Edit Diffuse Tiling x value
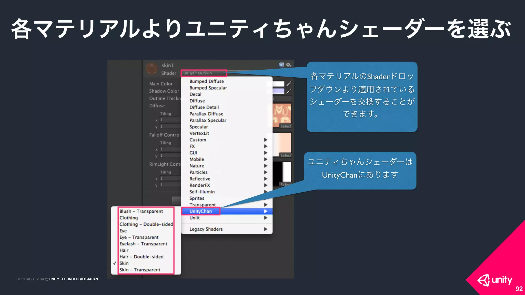 [170, 120]
